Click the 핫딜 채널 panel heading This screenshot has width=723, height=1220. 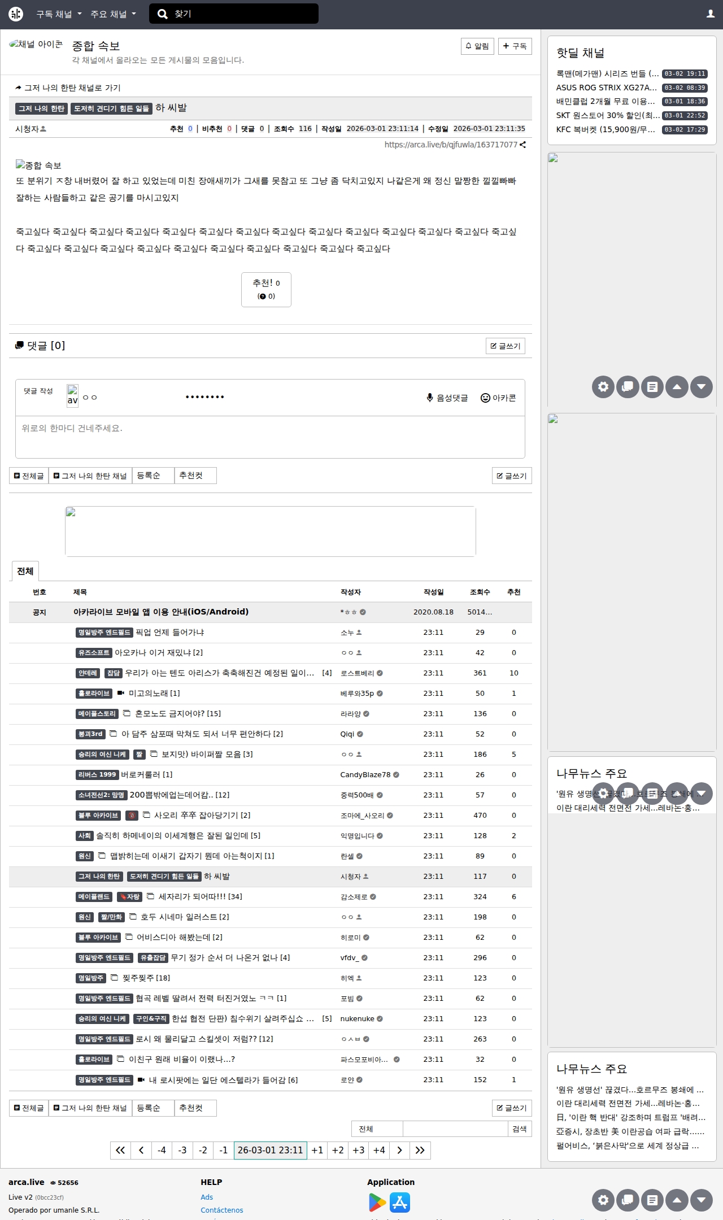[x=580, y=53]
